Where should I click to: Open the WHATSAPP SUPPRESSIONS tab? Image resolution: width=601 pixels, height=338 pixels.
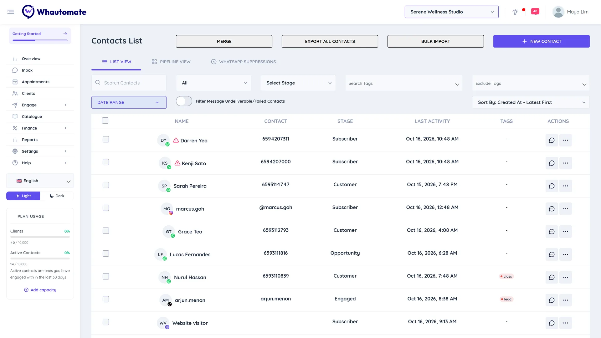pyautogui.click(x=244, y=62)
